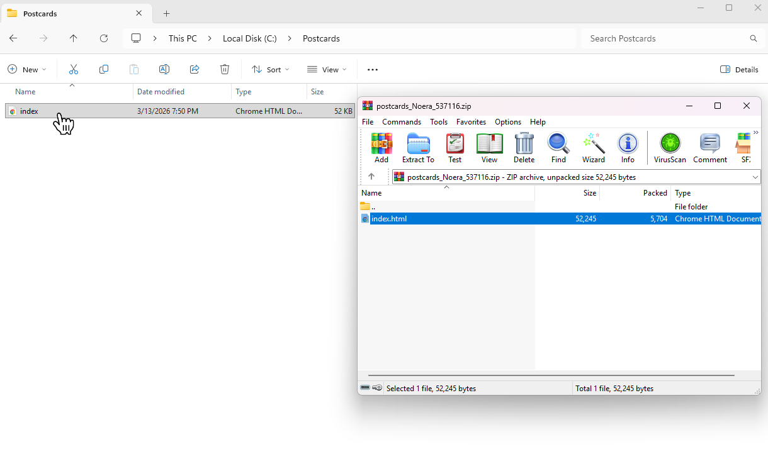The height and width of the screenshot is (449, 768).
Task: Open the Help menu in WinRAR
Action: 538,122
